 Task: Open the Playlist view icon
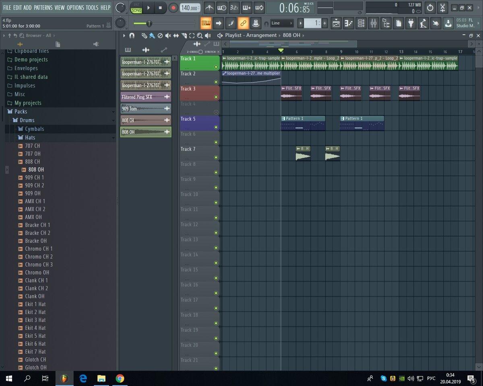tap(336, 23)
